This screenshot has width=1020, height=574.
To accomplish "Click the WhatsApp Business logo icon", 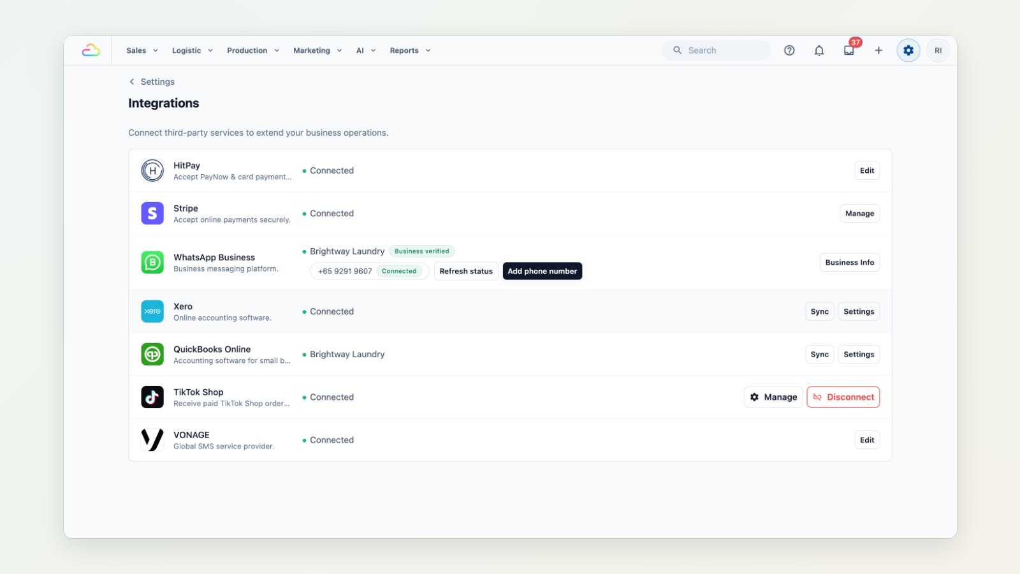I will (152, 262).
